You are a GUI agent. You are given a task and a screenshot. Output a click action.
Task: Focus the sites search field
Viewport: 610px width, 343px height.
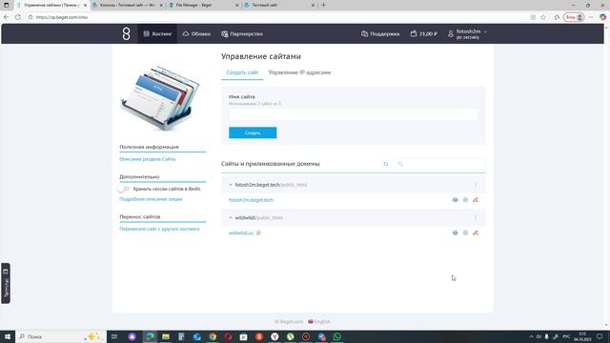[x=439, y=164]
